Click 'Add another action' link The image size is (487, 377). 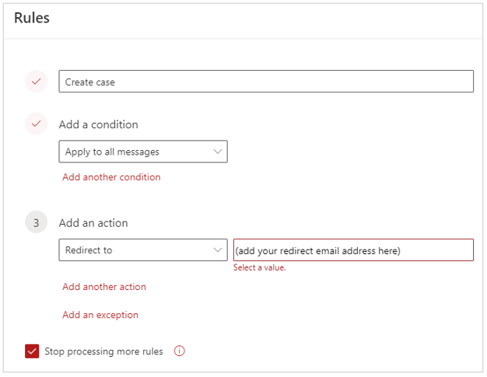[x=104, y=287]
